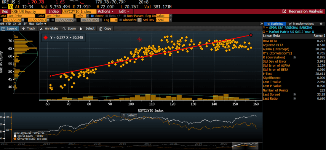Image resolution: width=326 pixels, height=150 pixels.
Task: Click the highlighted range on bottom timeline
Action: (245, 146)
